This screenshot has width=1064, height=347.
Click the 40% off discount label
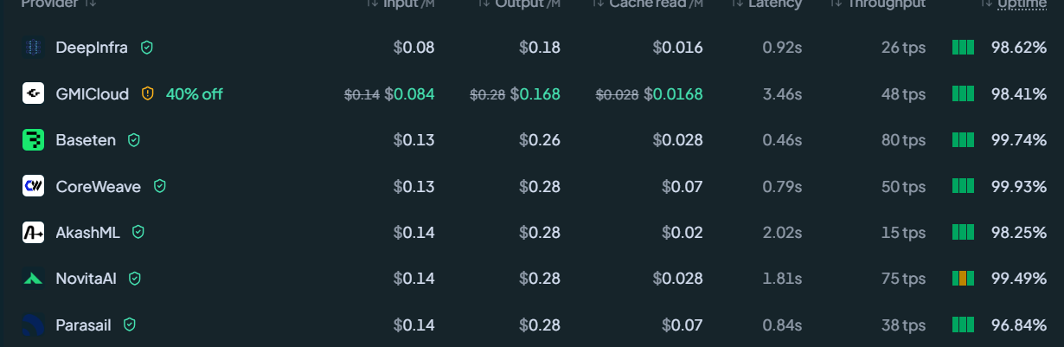(195, 93)
